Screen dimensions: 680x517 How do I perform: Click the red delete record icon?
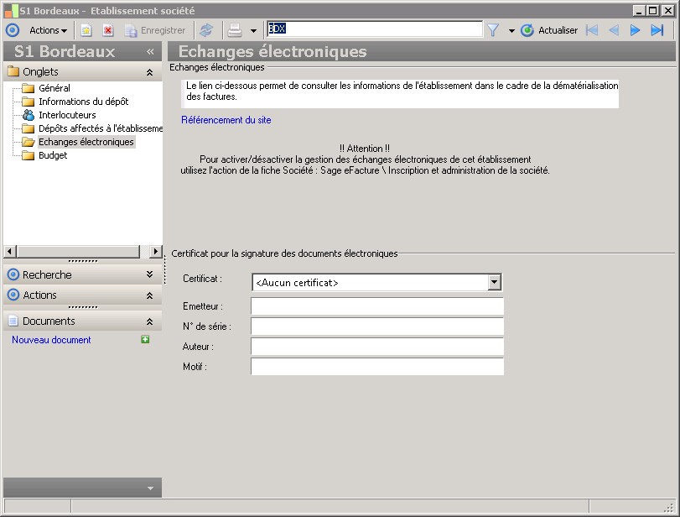click(x=108, y=30)
